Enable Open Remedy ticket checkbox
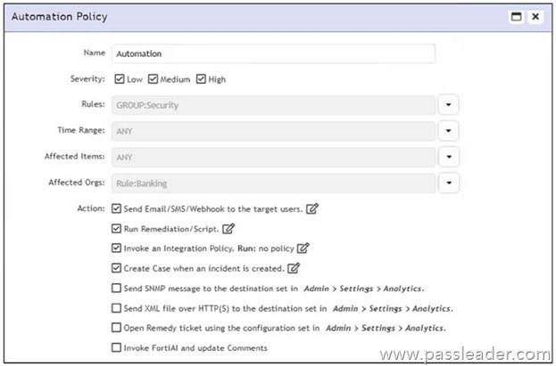 click(x=118, y=328)
